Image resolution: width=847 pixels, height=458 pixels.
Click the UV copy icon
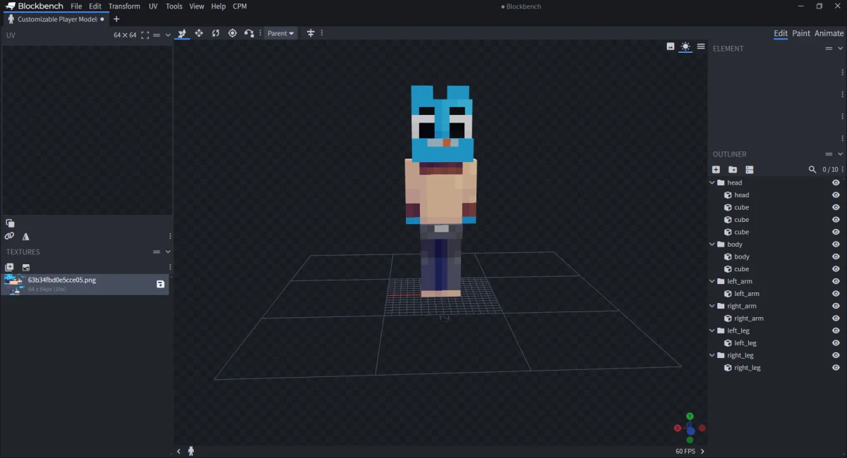tap(10, 223)
